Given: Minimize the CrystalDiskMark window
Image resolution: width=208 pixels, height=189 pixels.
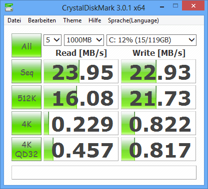Looking at the screenshot, I should pyautogui.click(x=162, y=6).
